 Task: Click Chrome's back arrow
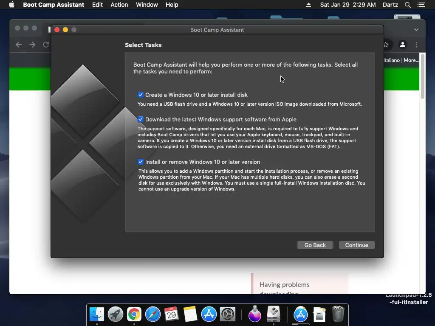point(19,45)
